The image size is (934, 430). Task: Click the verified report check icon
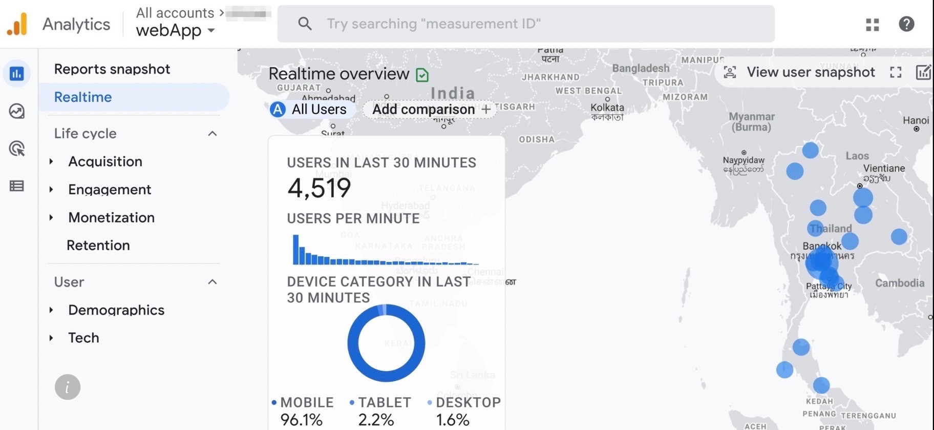(422, 75)
